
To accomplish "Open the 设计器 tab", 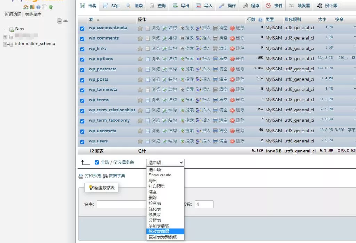I will 327,6.
